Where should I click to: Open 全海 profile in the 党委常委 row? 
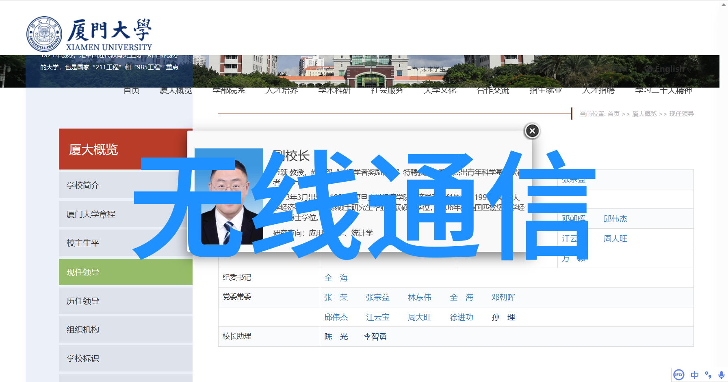click(461, 297)
